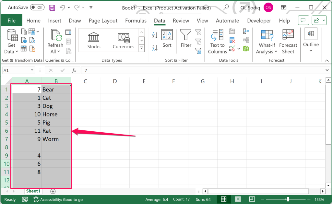This screenshot has width=332, height=204.
Task: Open the Queries & Connections pane icon
Action: click(68, 32)
